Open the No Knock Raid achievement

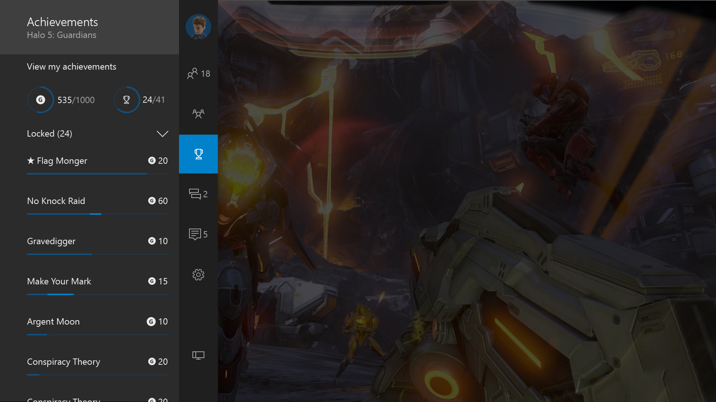56,201
